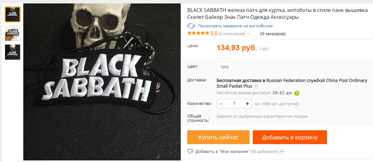
Task: Select the third skull thumbnail
Action: click(x=13, y=52)
